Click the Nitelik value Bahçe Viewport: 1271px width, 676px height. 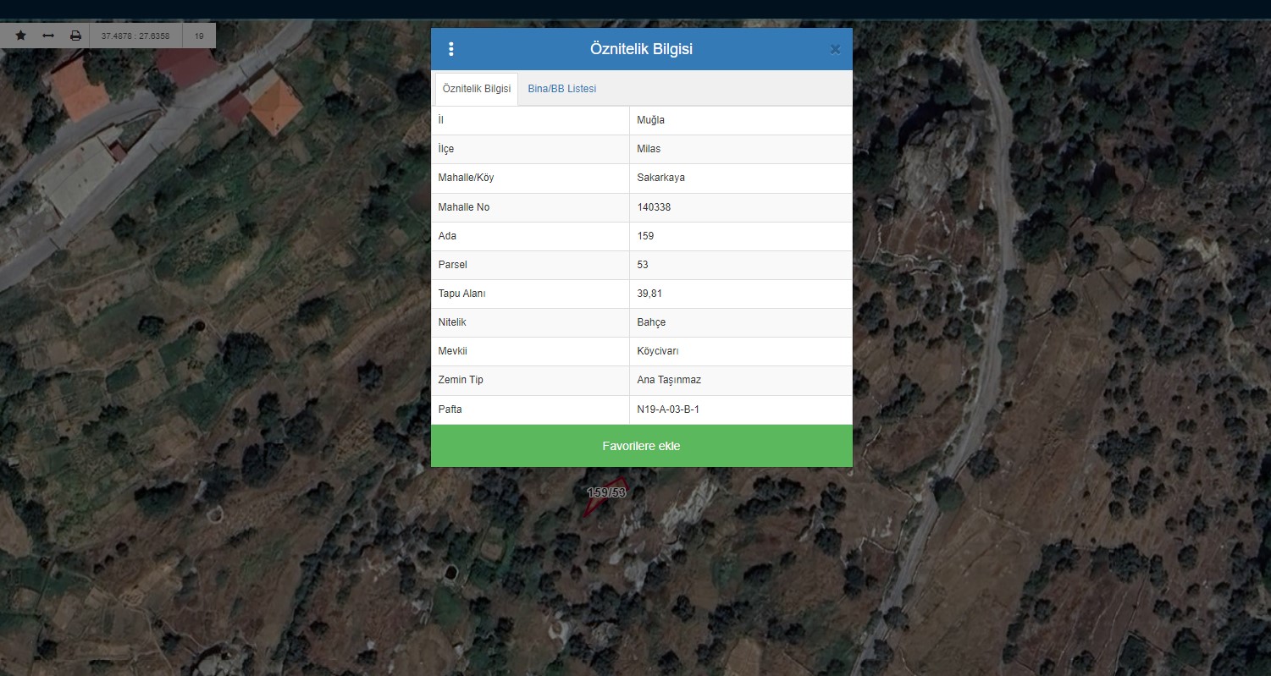click(651, 322)
